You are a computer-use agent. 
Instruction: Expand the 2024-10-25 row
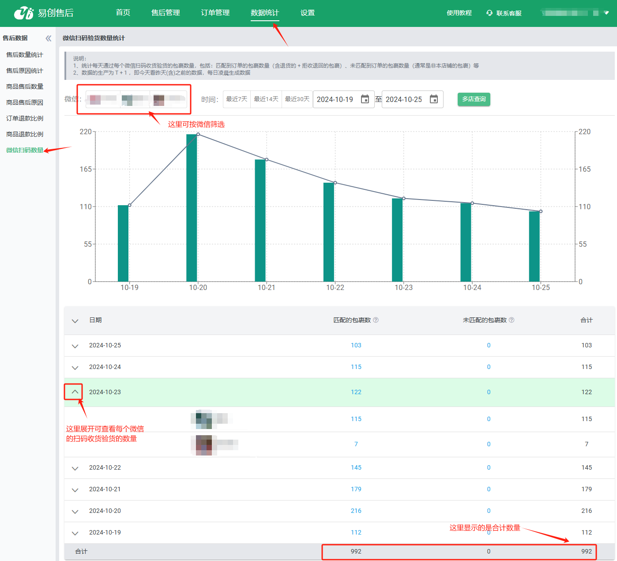pyautogui.click(x=75, y=346)
